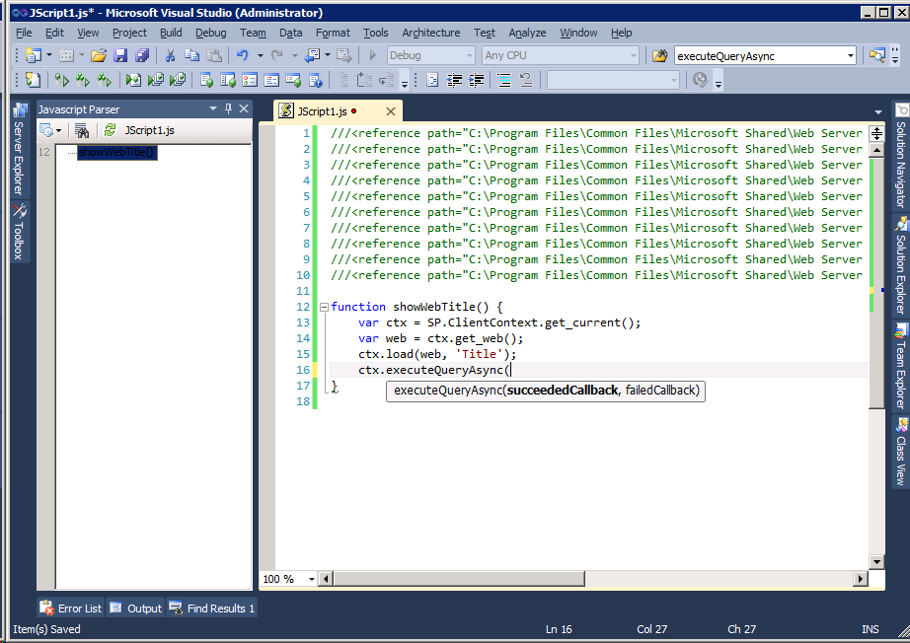This screenshot has height=643, width=910.
Task: Open the Undo history dropdown arrow
Action: tap(260, 55)
